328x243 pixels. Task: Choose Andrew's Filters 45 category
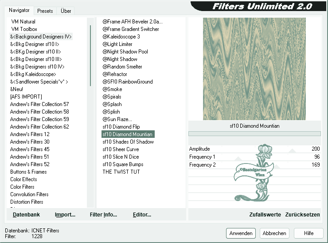click(30, 149)
